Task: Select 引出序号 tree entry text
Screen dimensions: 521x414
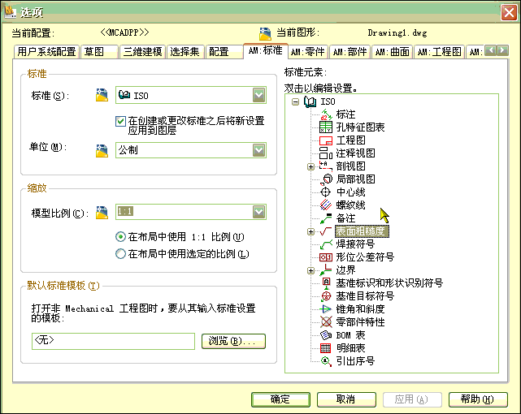Action: [355, 361]
